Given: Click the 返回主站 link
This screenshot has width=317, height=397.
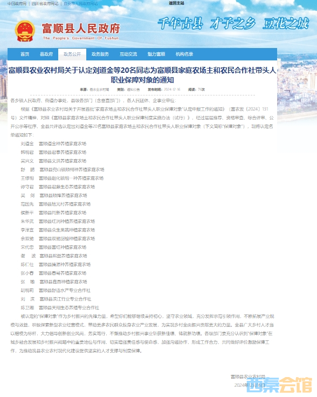Looking at the screenshot, I should coord(177,3).
